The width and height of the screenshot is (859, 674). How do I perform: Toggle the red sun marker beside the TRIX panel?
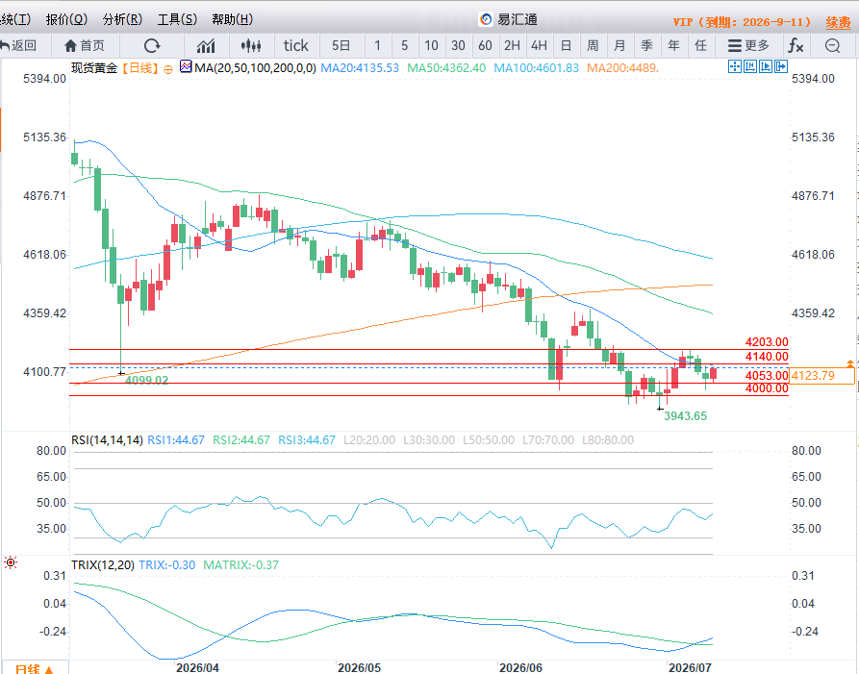11,562
